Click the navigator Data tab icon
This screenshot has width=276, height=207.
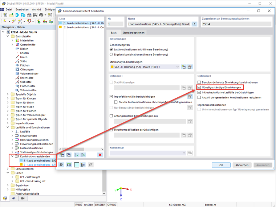coord(5,198)
